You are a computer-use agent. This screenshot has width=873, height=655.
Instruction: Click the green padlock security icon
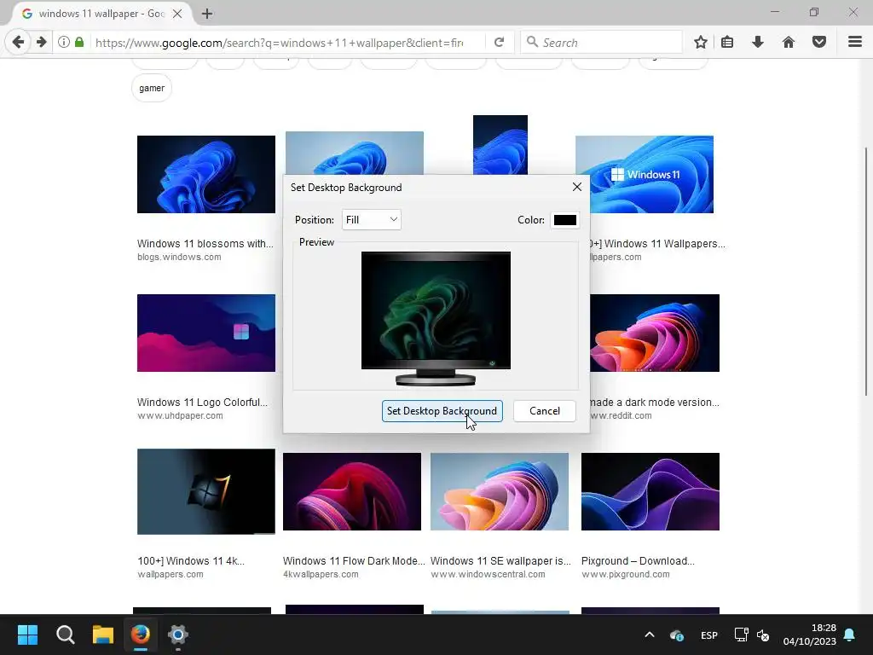click(79, 43)
